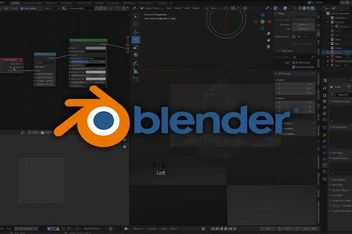Screen dimensions: 352x234
Task: Select the Move tool
Action: tap(135, 32)
